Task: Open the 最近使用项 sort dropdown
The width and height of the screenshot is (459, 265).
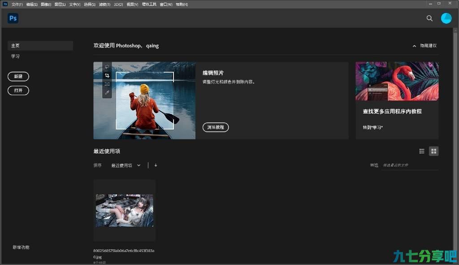Action: pos(126,165)
